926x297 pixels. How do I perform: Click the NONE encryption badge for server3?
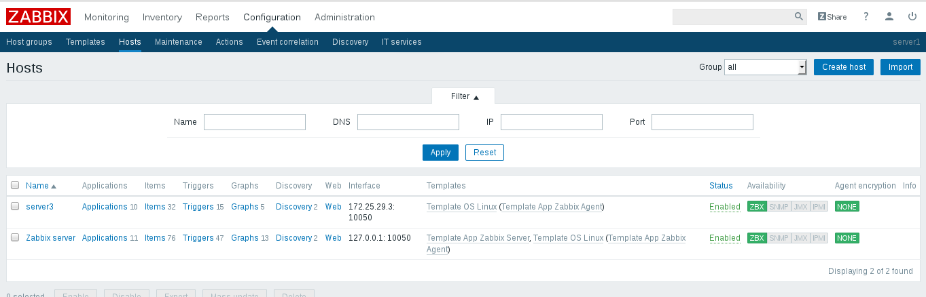pyautogui.click(x=847, y=207)
